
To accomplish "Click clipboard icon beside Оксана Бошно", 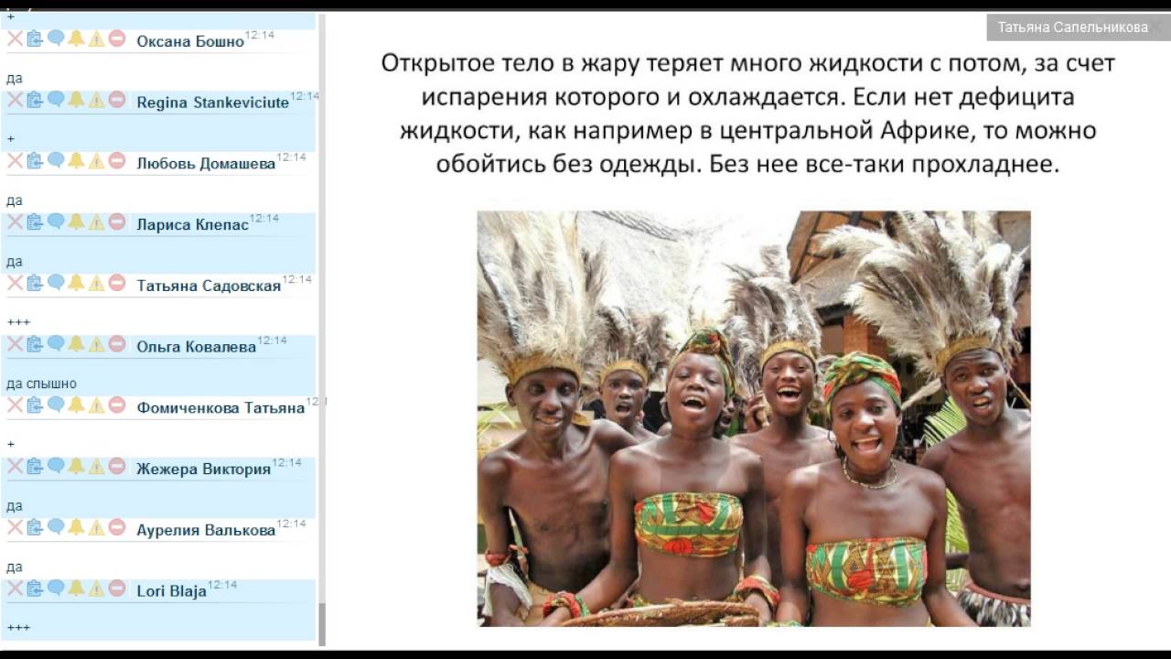I will click(35, 38).
